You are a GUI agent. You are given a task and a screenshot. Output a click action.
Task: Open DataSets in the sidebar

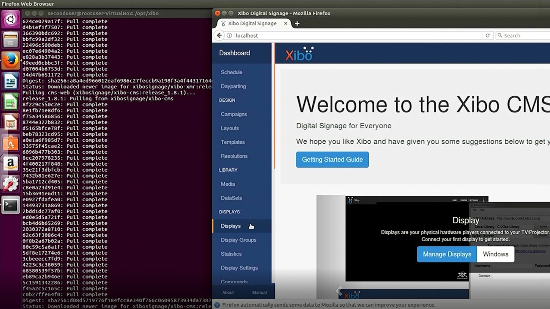coord(231,198)
